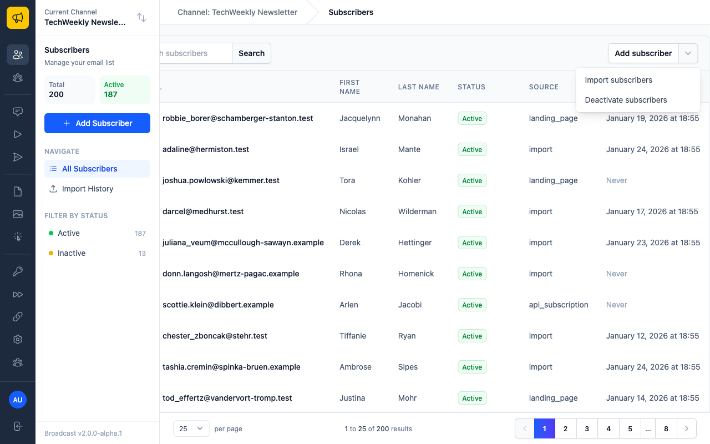Go to page 3
Viewport: 710px width, 444px height.
pyautogui.click(x=587, y=428)
